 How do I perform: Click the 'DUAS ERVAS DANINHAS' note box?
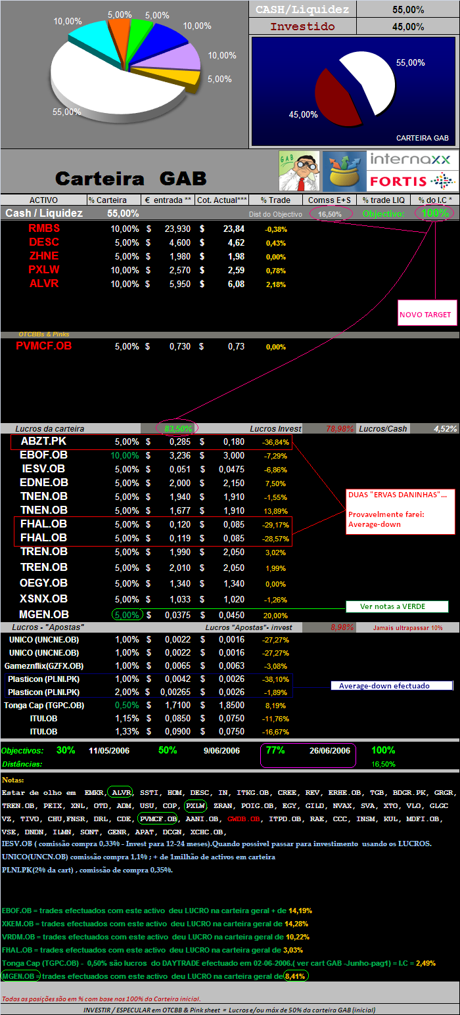point(400,512)
